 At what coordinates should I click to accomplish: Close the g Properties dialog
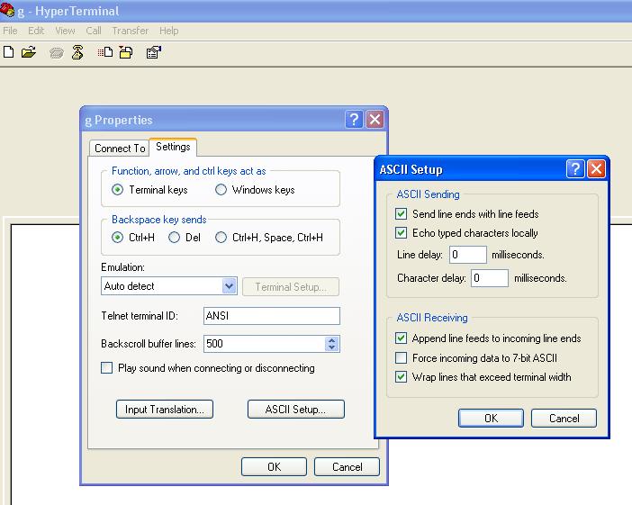375,120
